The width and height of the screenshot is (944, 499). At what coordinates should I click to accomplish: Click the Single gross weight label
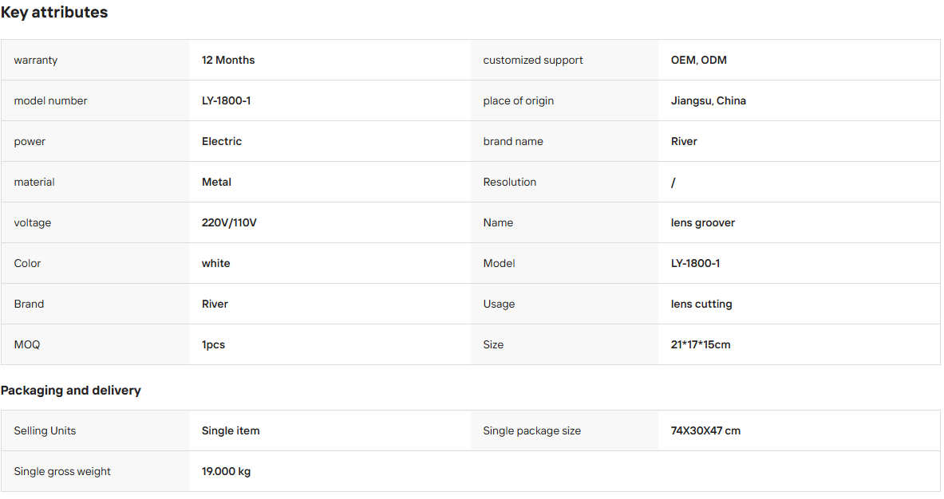tap(62, 472)
